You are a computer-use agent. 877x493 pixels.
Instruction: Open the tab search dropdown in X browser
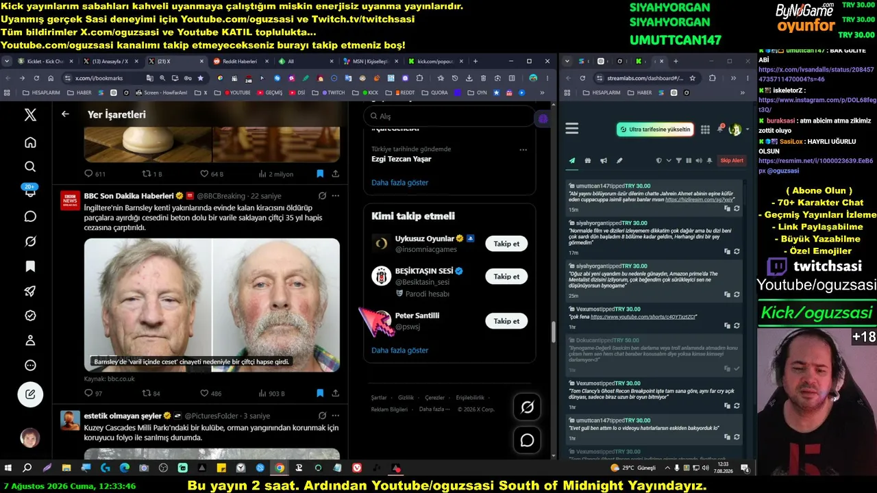point(7,61)
